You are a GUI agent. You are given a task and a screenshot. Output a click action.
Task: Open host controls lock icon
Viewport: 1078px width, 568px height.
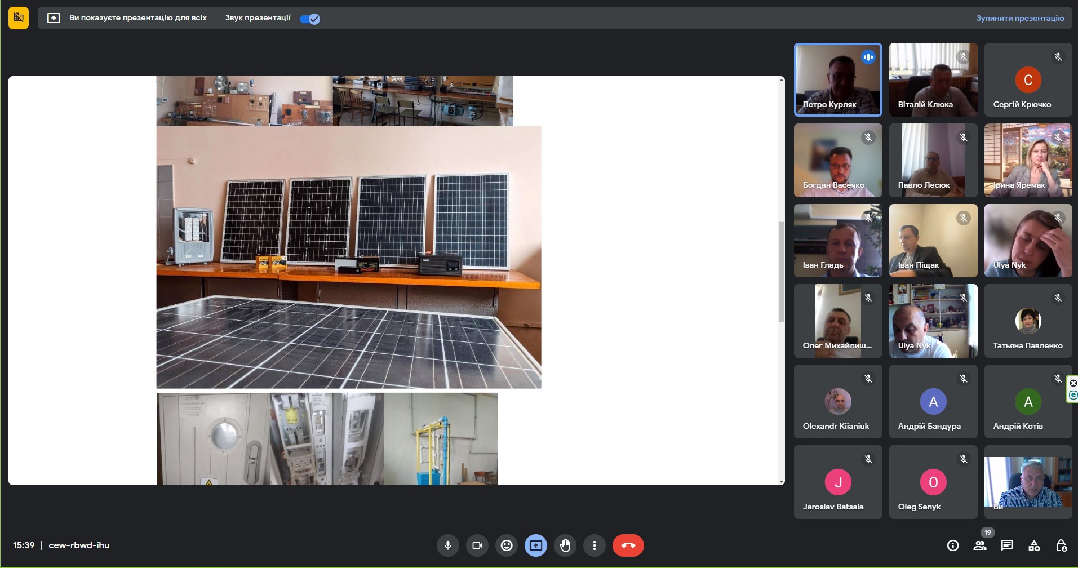coord(1061,545)
